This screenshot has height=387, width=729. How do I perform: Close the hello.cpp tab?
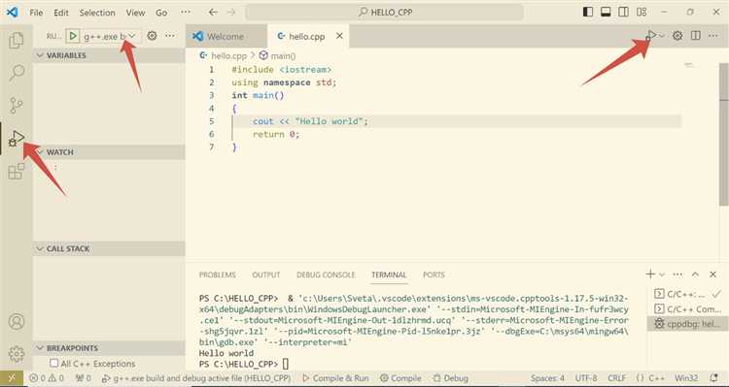339,36
